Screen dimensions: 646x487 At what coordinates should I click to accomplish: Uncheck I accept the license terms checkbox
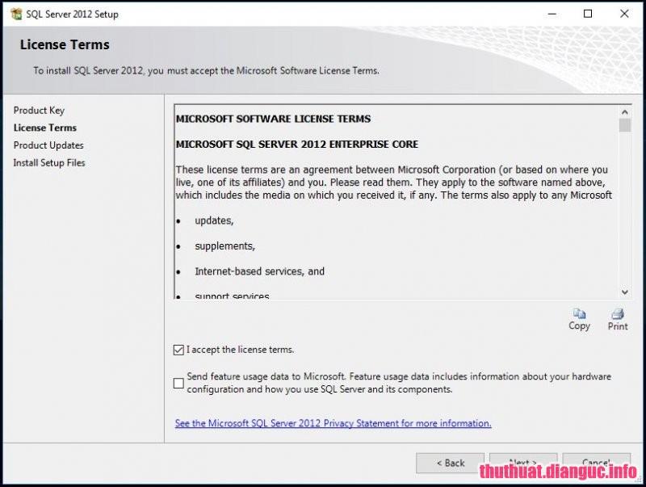tap(178, 350)
